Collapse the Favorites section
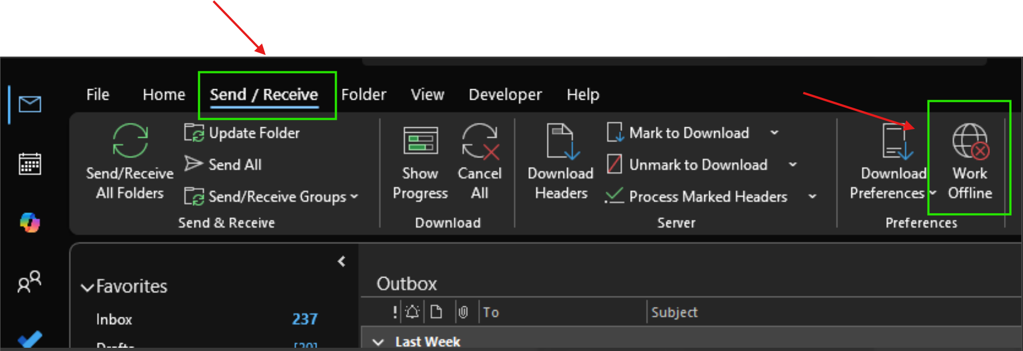The height and width of the screenshot is (351, 1023). coord(87,287)
